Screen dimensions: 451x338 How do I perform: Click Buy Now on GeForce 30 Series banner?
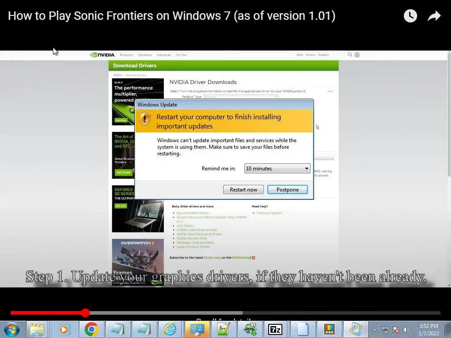(121, 206)
